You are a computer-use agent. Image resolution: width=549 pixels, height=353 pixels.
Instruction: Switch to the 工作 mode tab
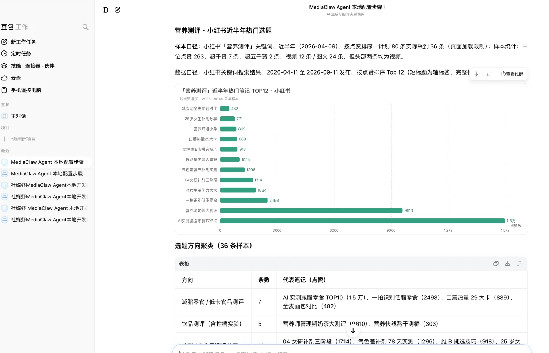pos(22,27)
